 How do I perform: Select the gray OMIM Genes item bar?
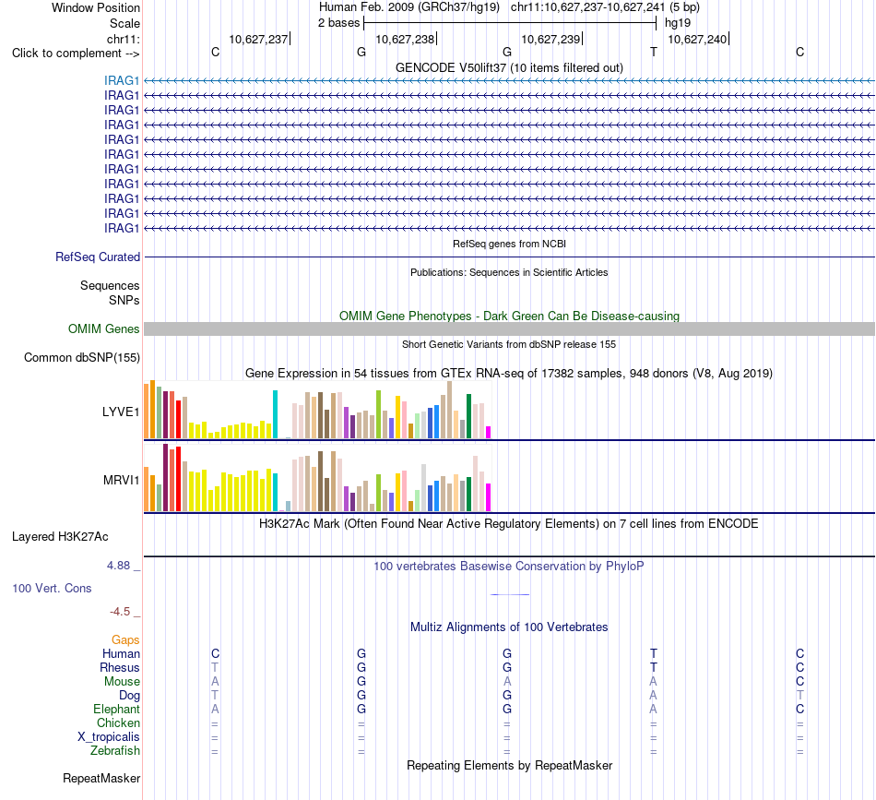click(x=509, y=328)
